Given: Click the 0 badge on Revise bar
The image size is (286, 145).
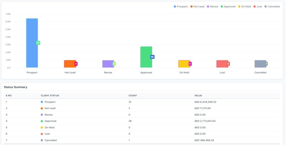Looking at the screenshot, I should click(114, 64).
